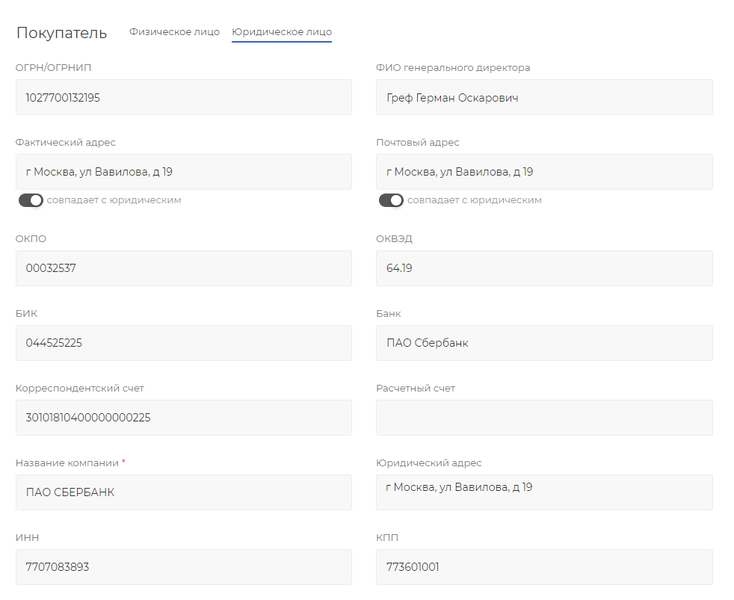The width and height of the screenshot is (734, 600).
Task: Focus the Почтовый адрес field
Action: click(544, 172)
